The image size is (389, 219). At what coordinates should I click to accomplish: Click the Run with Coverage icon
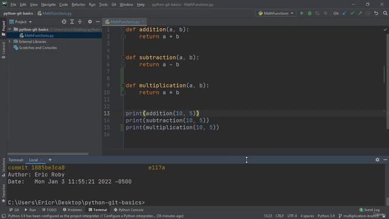tap(317, 13)
